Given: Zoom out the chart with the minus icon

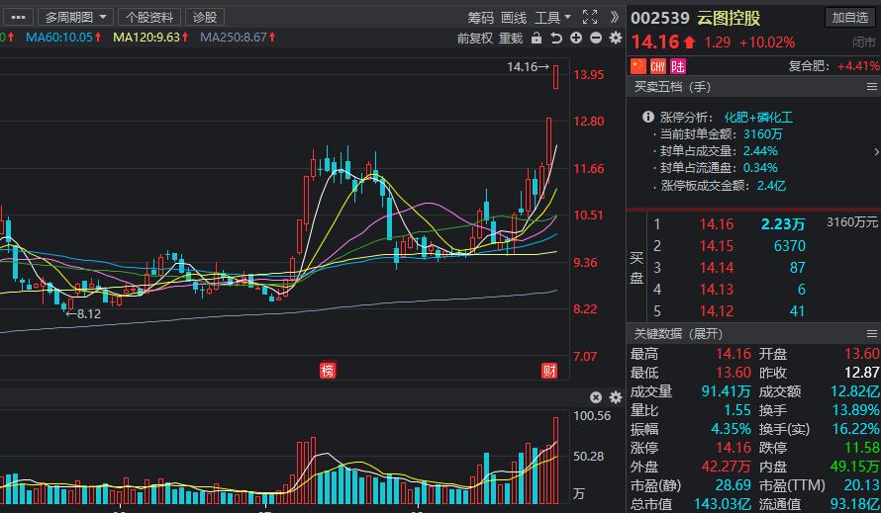Looking at the screenshot, I should (596, 39).
